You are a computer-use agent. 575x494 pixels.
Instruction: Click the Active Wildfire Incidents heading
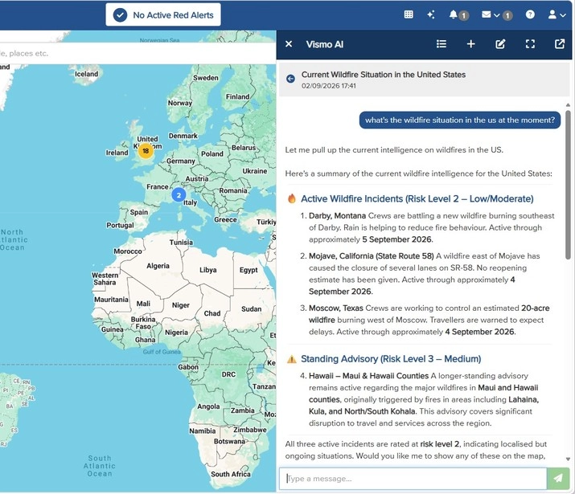(x=417, y=199)
